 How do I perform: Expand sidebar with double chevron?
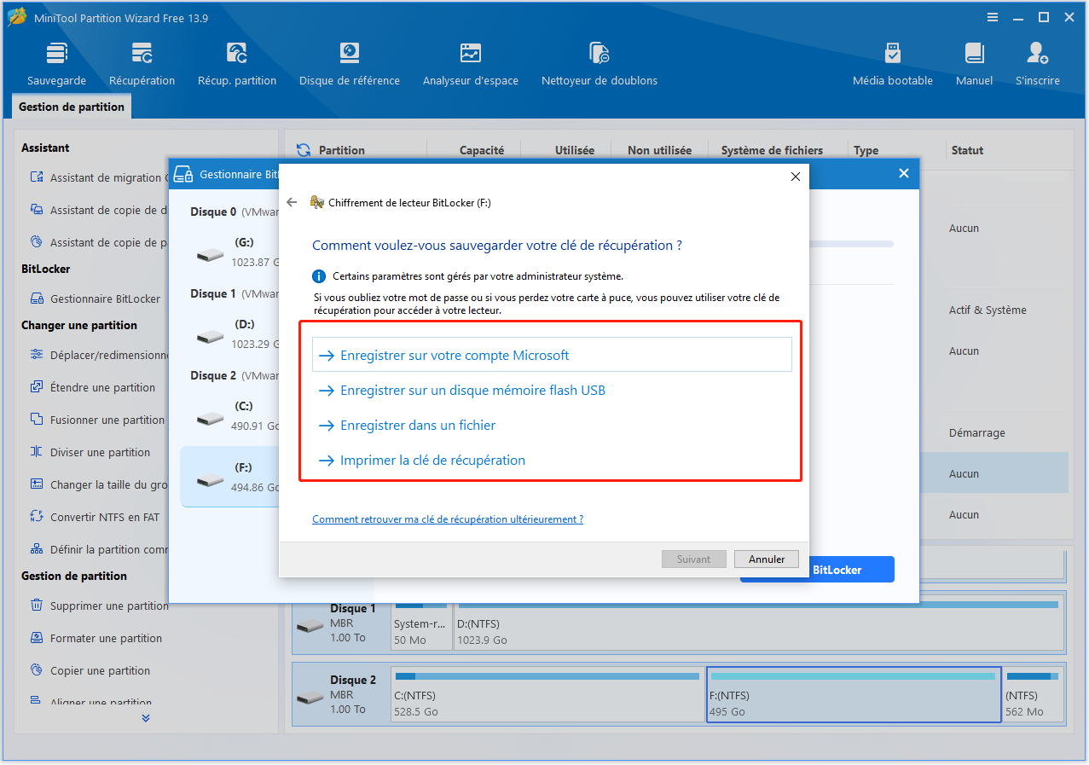coord(146,718)
